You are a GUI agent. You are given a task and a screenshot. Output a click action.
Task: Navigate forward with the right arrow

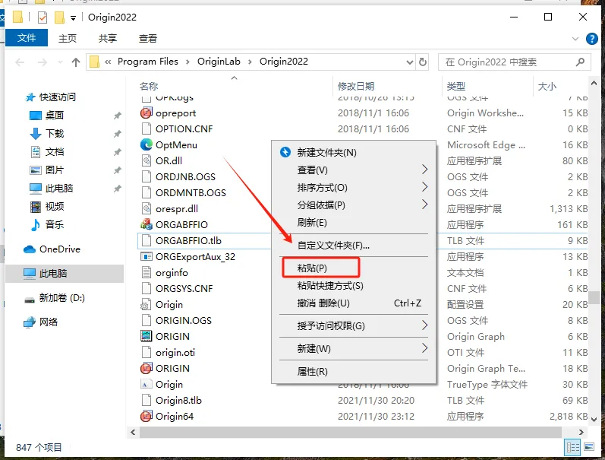pos(43,62)
